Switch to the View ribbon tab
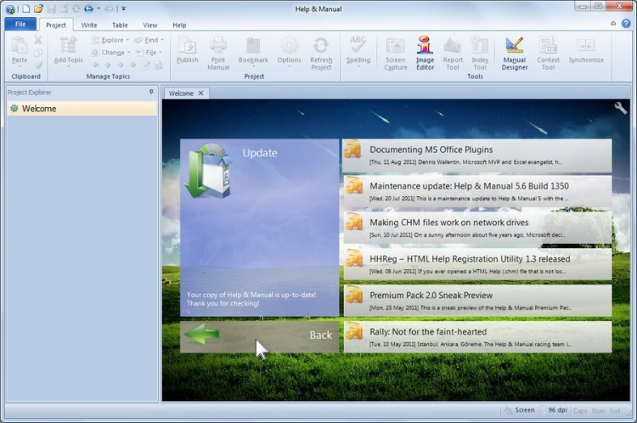 (x=149, y=25)
